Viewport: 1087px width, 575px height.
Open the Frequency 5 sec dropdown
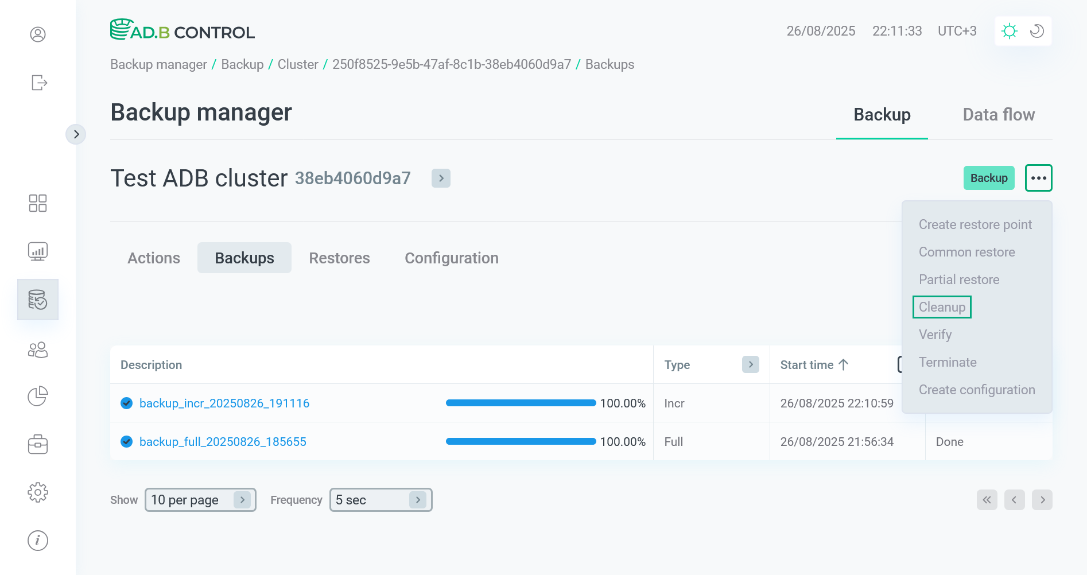tap(381, 500)
